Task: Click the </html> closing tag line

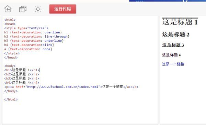Action: tap(11, 100)
